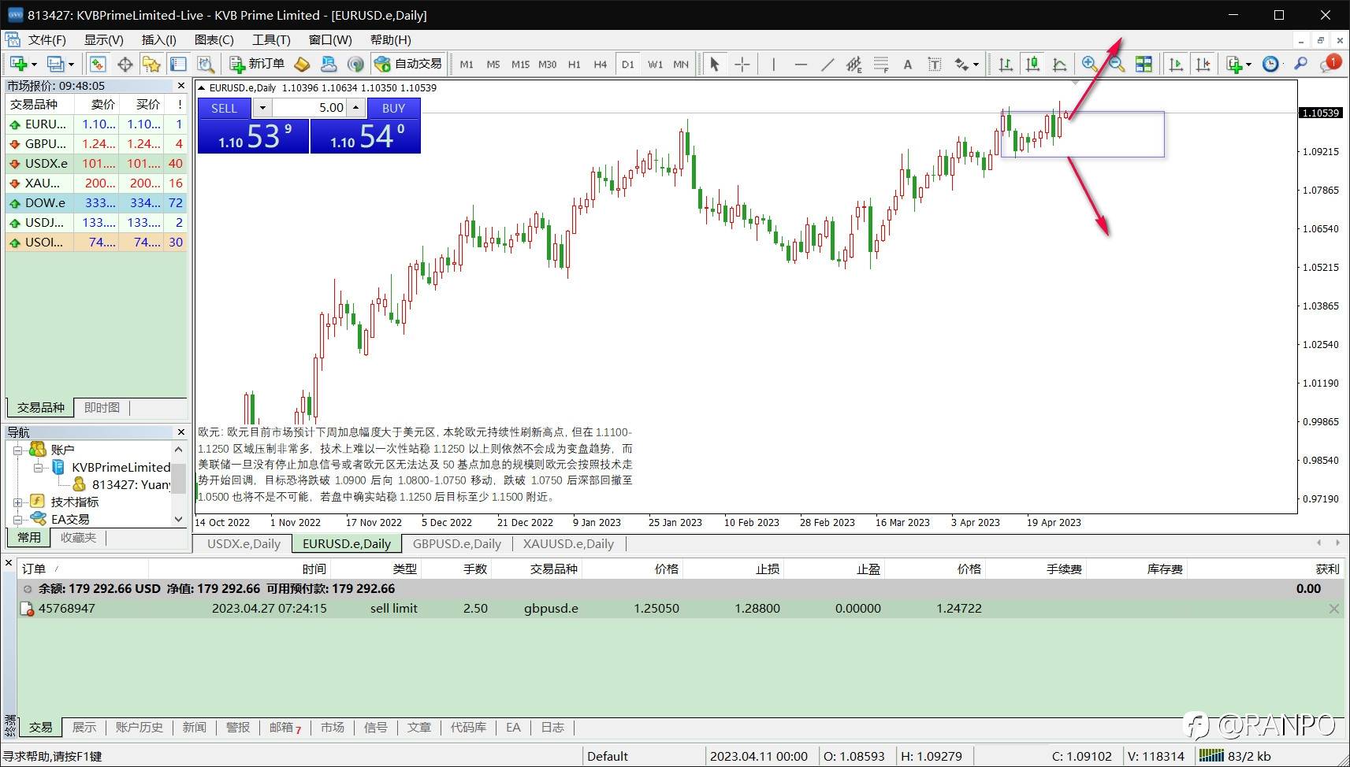The image size is (1350, 767).
Task: Switch timeframe to W1
Action: [x=655, y=65]
